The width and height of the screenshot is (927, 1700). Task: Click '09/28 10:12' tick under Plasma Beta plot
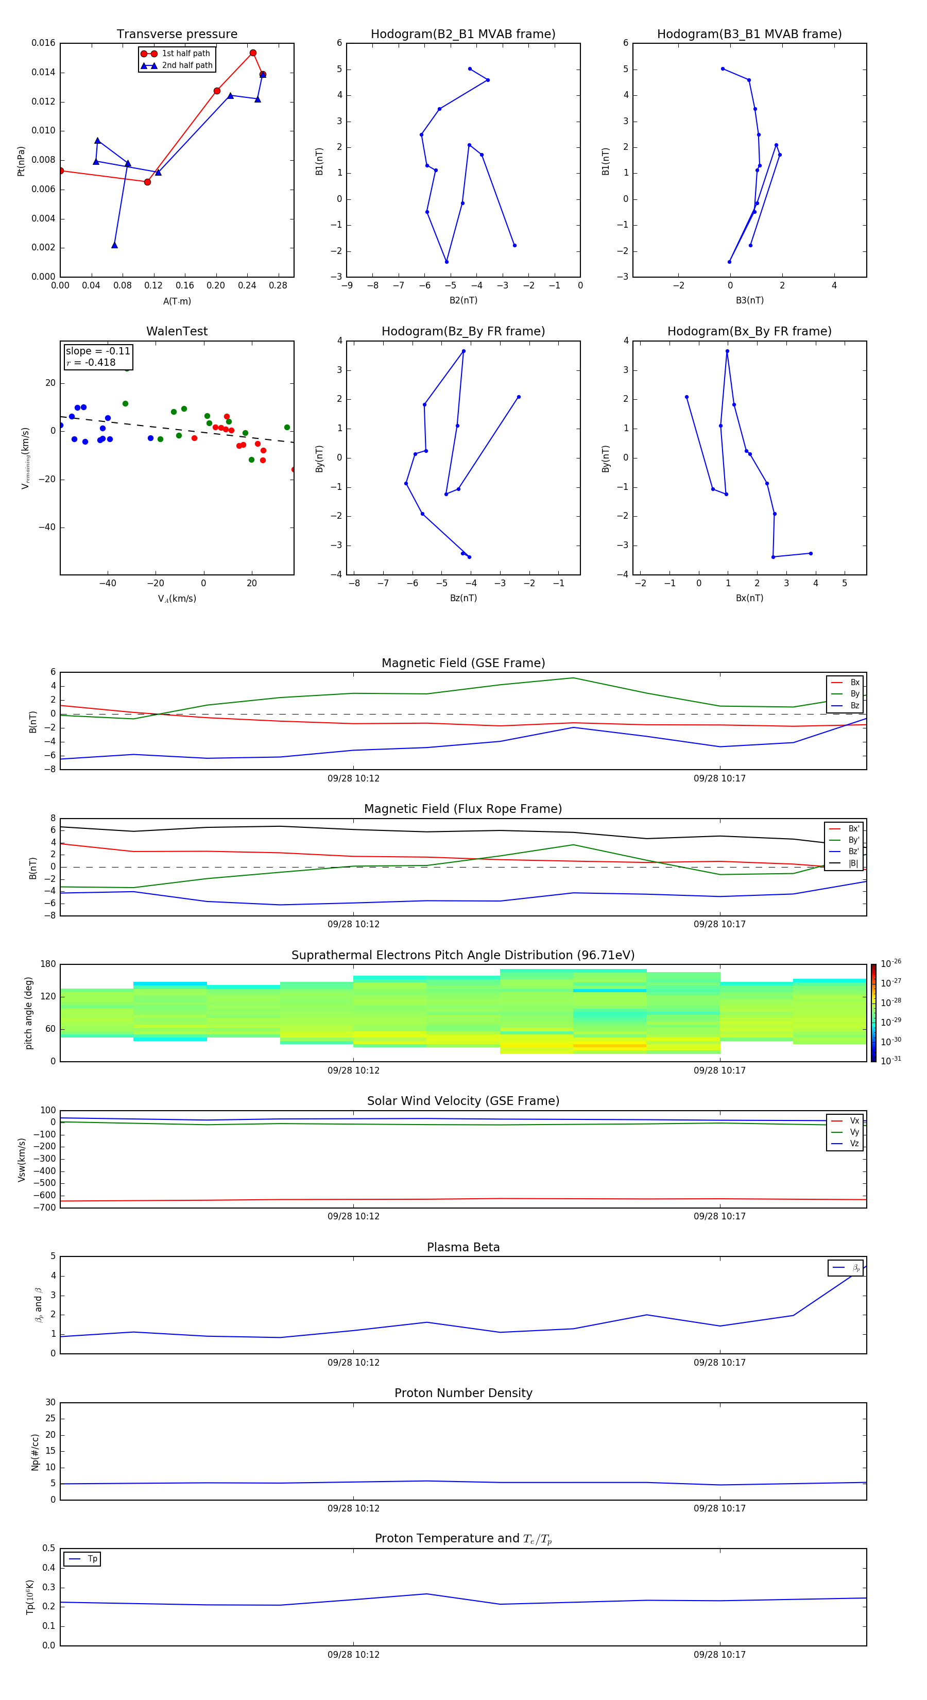coord(354,1362)
